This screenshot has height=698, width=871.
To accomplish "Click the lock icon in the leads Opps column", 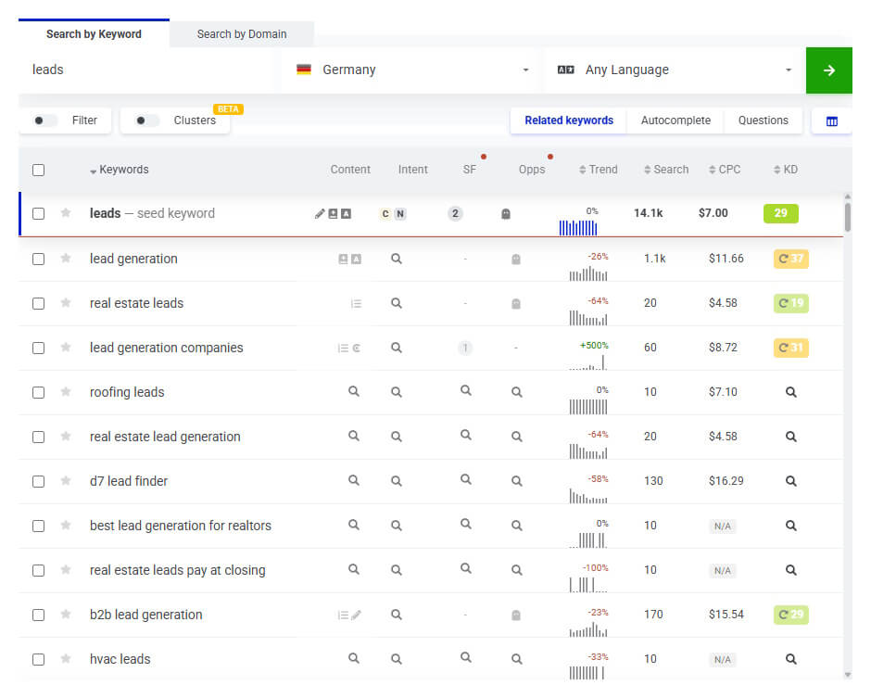I will point(506,213).
